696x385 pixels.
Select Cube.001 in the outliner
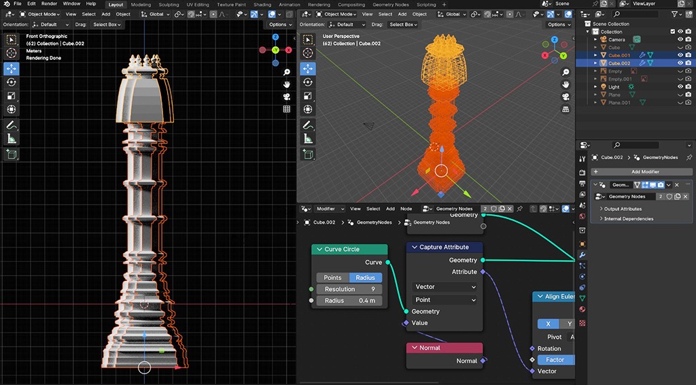coord(619,55)
